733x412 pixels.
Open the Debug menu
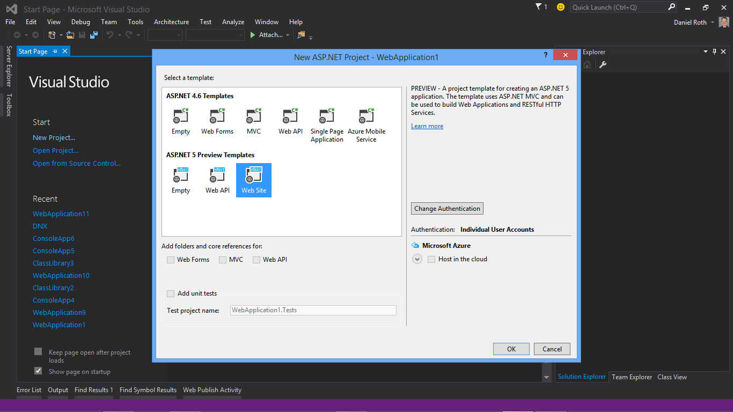pos(80,22)
